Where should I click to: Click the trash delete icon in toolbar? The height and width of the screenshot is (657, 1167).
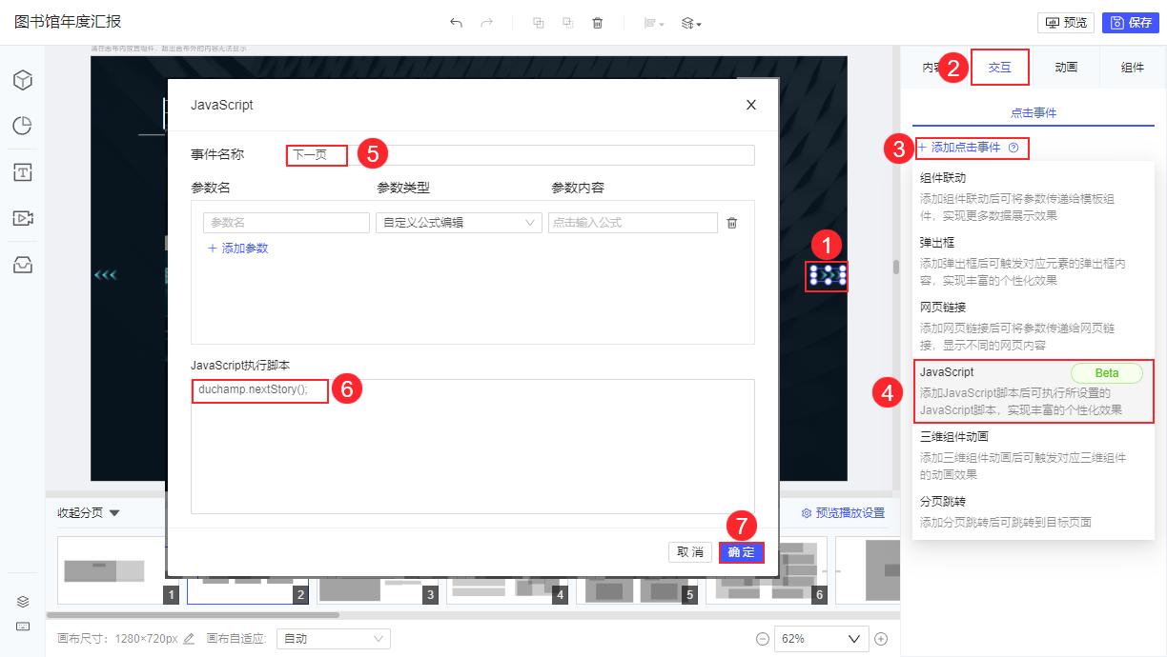(596, 22)
